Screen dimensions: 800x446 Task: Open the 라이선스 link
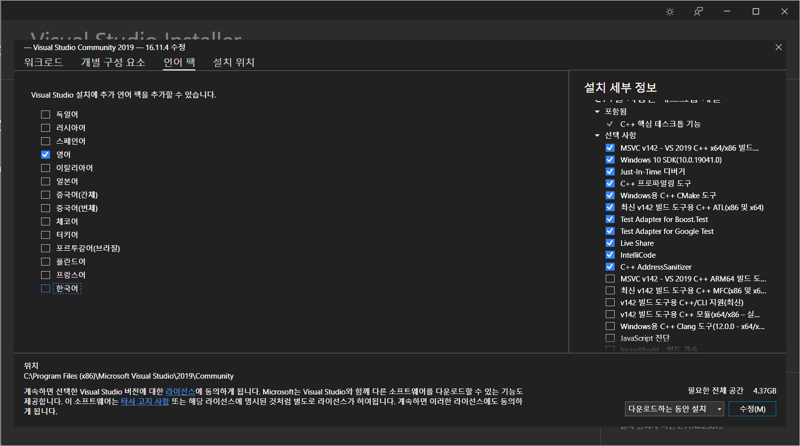pos(180,391)
